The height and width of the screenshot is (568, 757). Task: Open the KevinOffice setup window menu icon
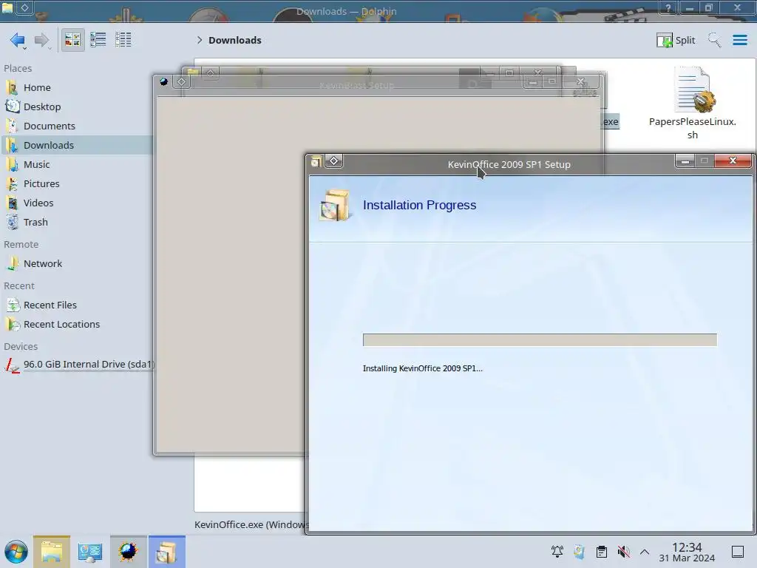316,162
